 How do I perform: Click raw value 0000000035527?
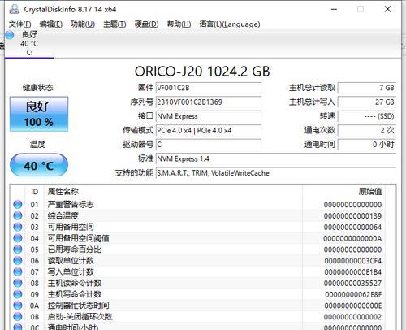click(x=352, y=284)
